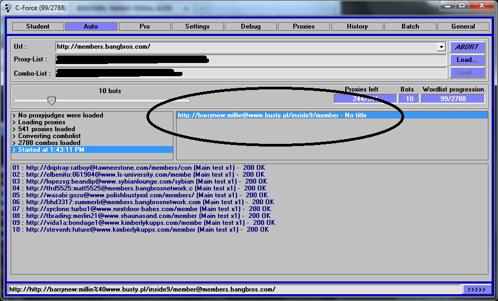Switch to the Student tab
The height and width of the screenshot is (301, 498).
38,26
